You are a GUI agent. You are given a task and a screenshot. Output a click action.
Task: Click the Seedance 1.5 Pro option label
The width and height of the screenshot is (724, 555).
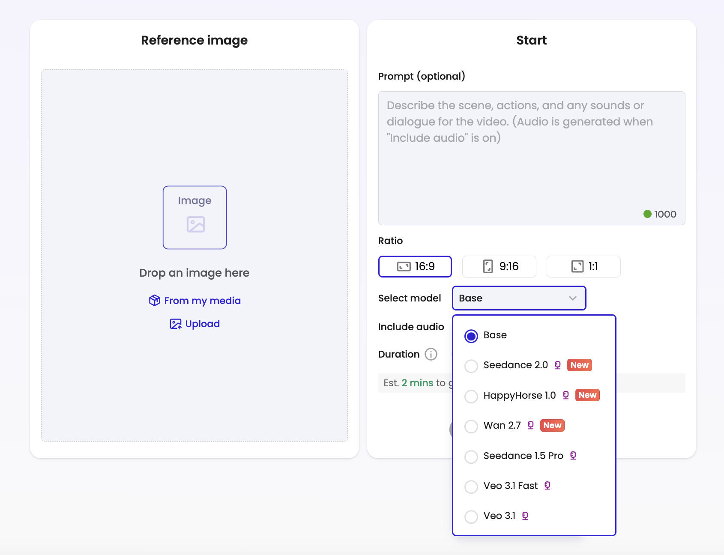click(x=524, y=456)
